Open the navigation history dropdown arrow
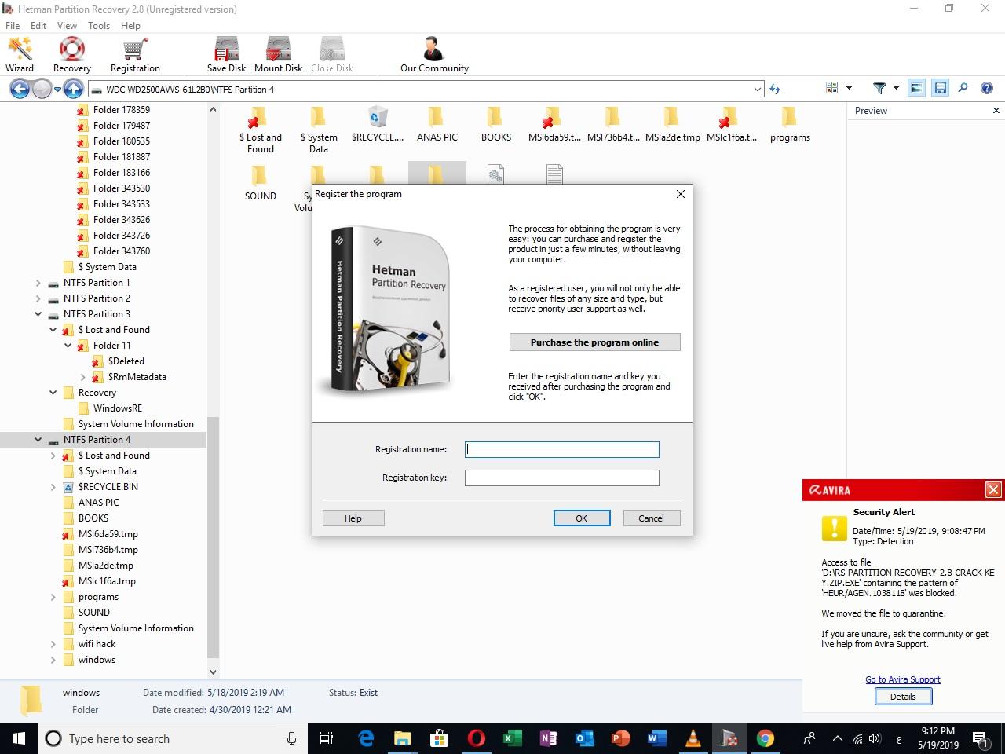The height and width of the screenshot is (754, 1005). click(x=57, y=90)
